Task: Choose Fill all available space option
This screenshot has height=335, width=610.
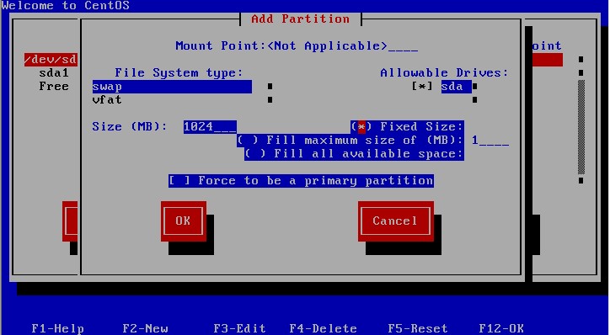Action: point(354,154)
